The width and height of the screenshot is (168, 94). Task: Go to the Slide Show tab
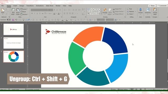[x=50, y=6]
